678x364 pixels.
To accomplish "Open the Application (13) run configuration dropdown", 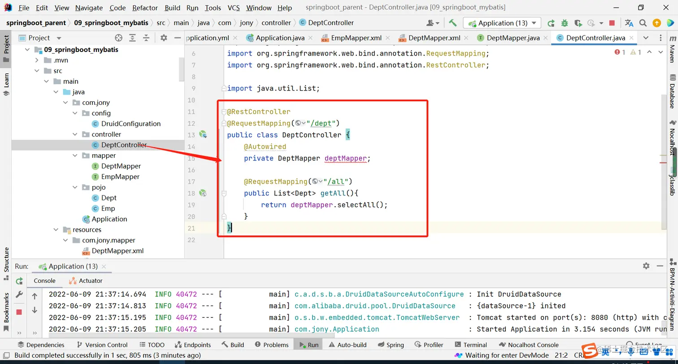I will pyautogui.click(x=502, y=23).
